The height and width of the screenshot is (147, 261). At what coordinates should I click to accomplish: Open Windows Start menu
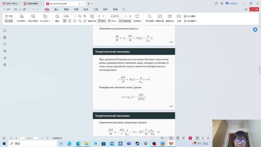point(4,143)
